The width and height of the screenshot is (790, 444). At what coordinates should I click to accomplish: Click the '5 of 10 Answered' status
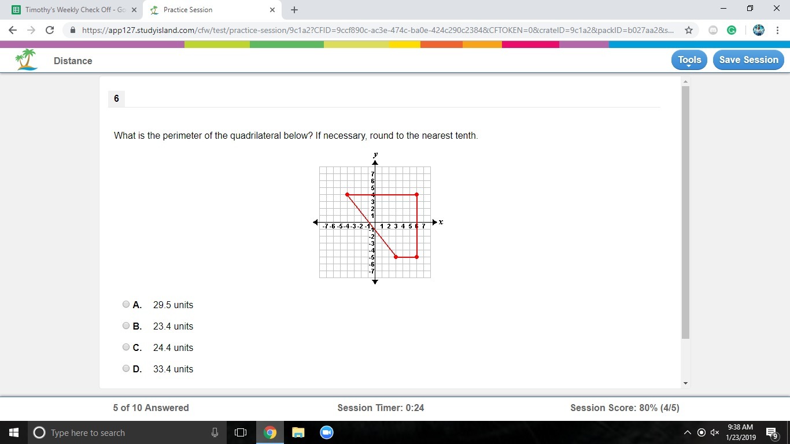151,408
